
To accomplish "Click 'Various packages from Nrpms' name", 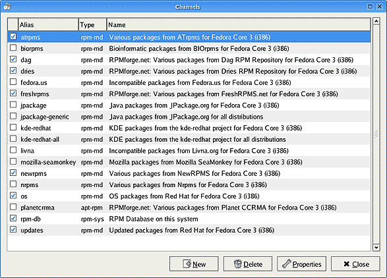I will point(188,185).
